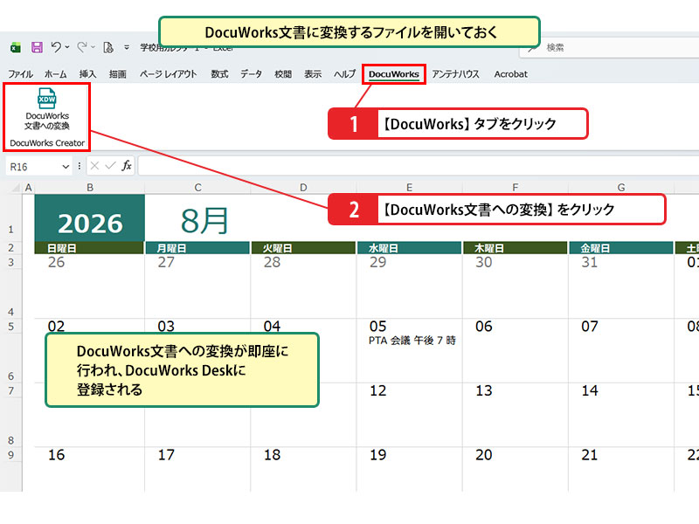The width and height of the screenshot is (699, 524).
Task: Click the 2026 year cell
Action: coord(90,217)
